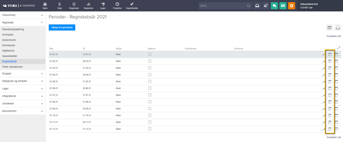Screen dimensions: 343x142
Task: Tick Spærret checkbox for 01.02.21 period
Action: click(150, 61)
